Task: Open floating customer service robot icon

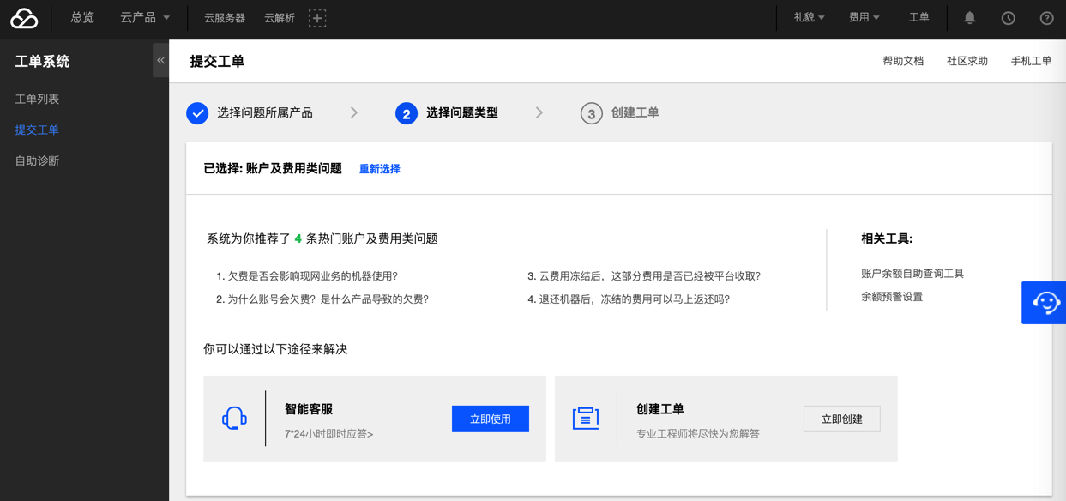Action: pos(1045,302)
